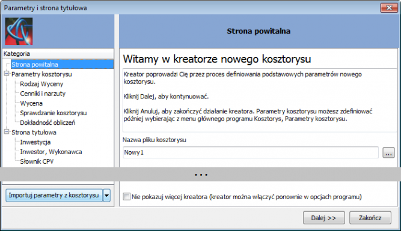Select Słownik CPV in the tree
Image resolution: width=401 pixels, height=231 pixels.
37,161
